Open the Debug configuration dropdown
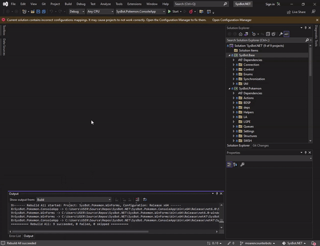Viewport: 320px width, 246px height. coord(77,12)
